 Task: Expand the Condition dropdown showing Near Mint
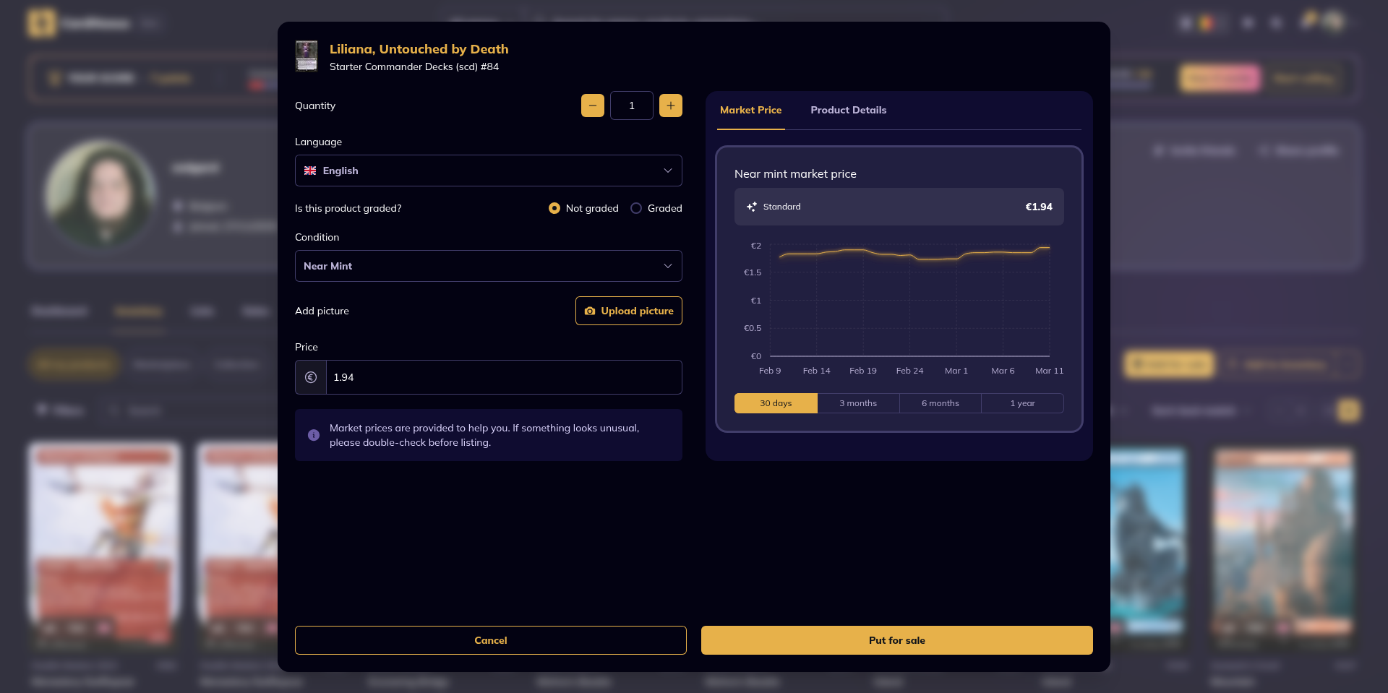click(488, 266)
